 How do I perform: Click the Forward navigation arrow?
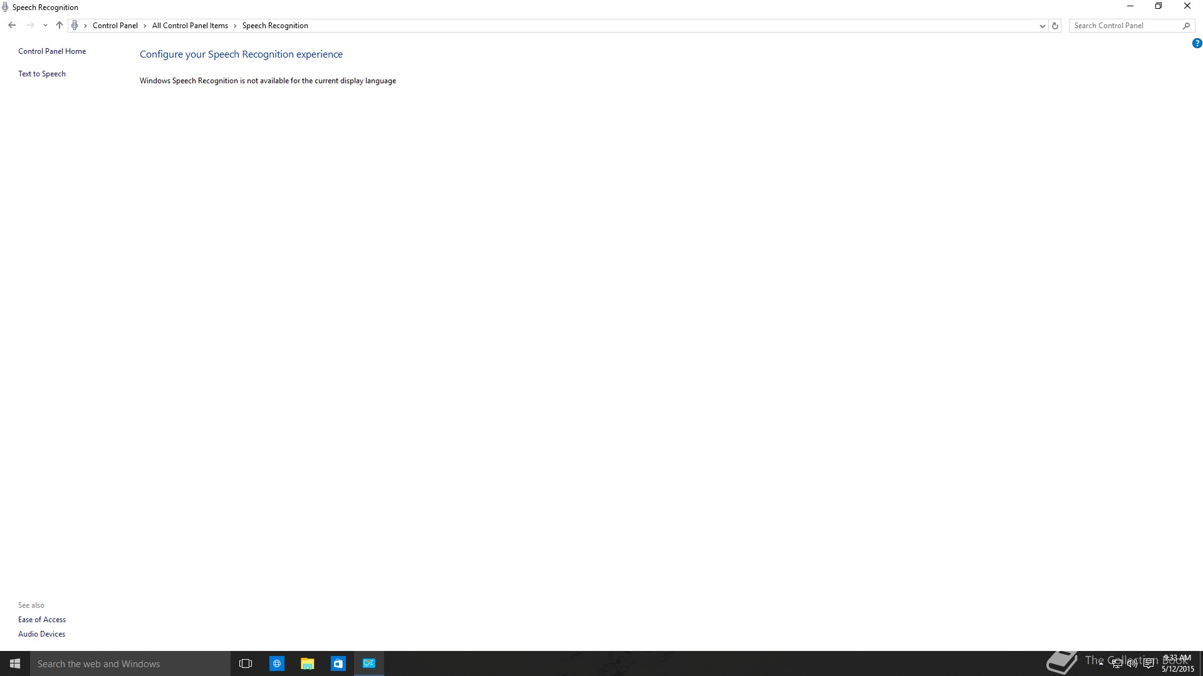click(30, 26)
